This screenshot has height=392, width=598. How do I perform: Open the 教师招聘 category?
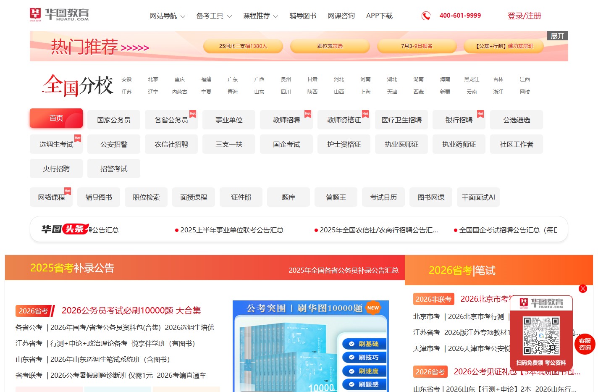pyautogui.click(x=286, y=120)
